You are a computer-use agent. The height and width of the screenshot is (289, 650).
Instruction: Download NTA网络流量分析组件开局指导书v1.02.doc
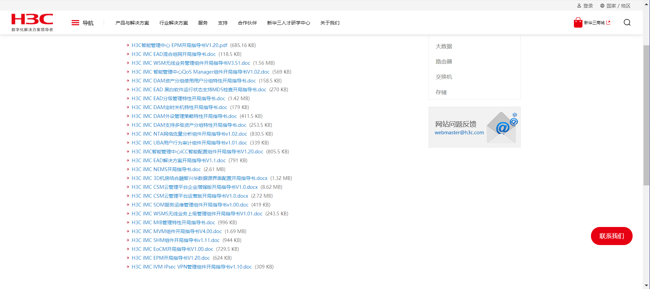point(189,134)
